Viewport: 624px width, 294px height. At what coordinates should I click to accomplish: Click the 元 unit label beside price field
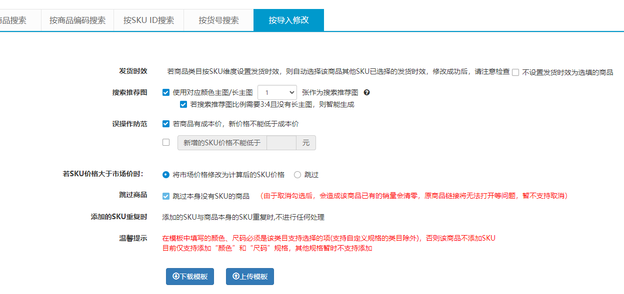(x=306, y=143)
